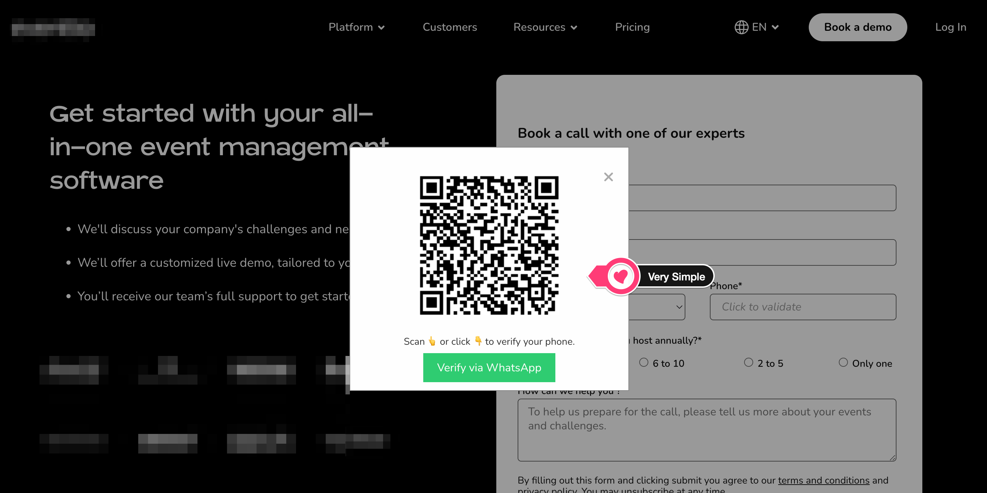The width and height of the screenshot is (987, 493).
Task: Click the Customers menu item
Action: (x=450, y=27)
